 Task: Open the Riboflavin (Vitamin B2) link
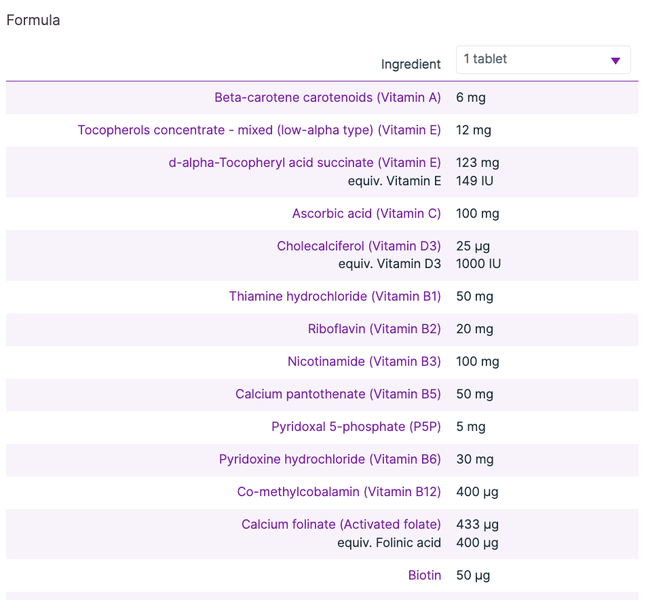click(x=374, y=329)
